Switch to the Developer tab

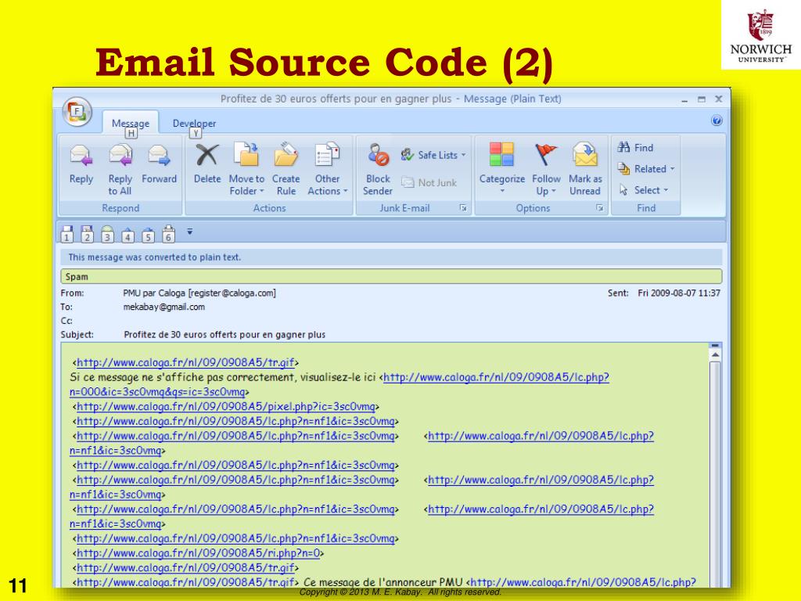coord(194,123)
